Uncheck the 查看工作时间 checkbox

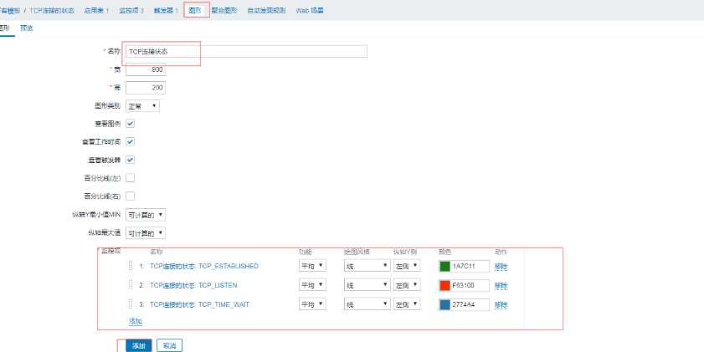(130, 141)
